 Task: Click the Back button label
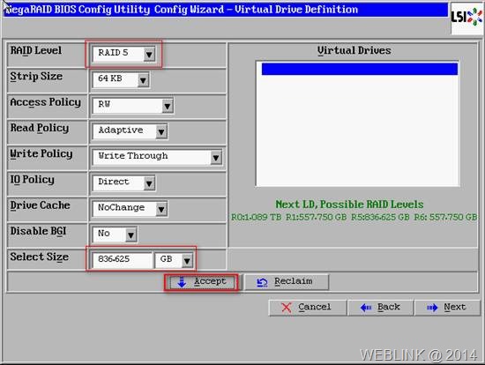pos(389,307)
